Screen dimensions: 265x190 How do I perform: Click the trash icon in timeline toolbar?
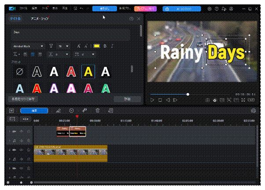(98, 110)
